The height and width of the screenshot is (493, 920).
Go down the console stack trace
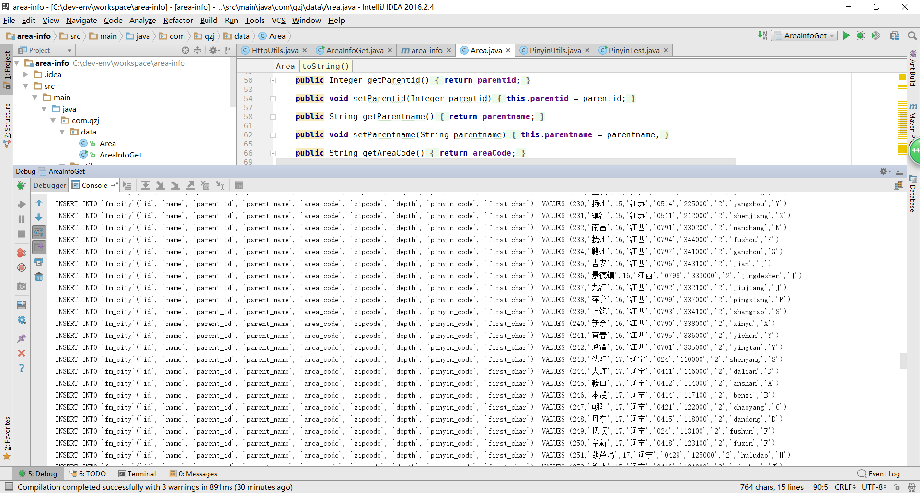(39, 217)
